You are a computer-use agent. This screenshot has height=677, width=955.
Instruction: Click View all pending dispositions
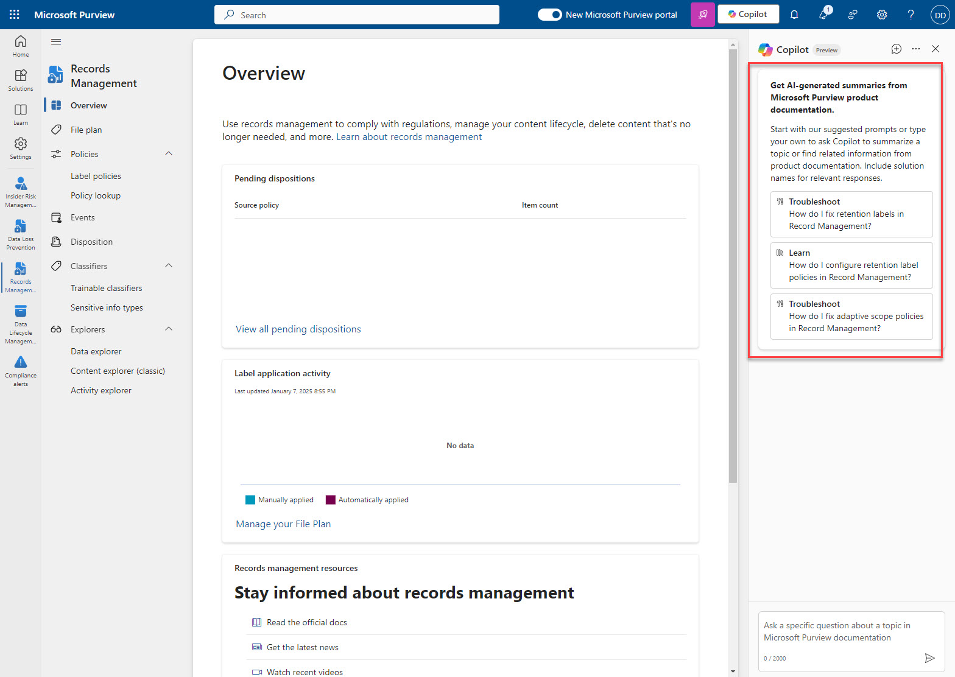(298, 329)
